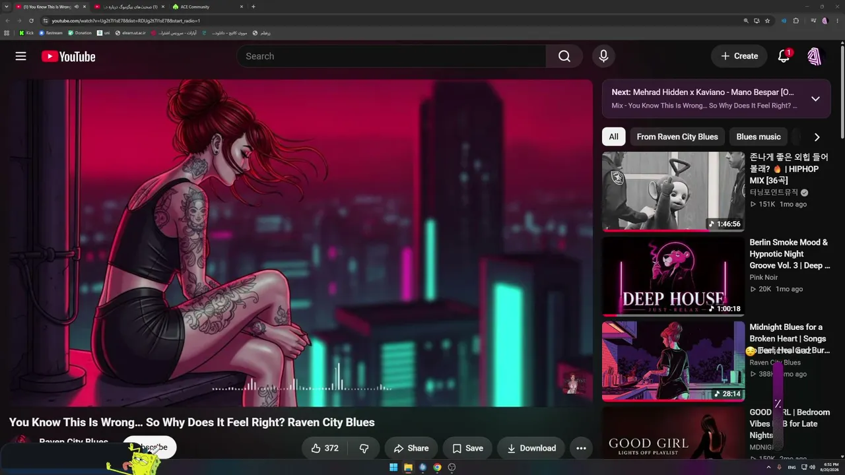845x475 pixels.
Task: Bookmark this page with the star
Action: point(767,20)
